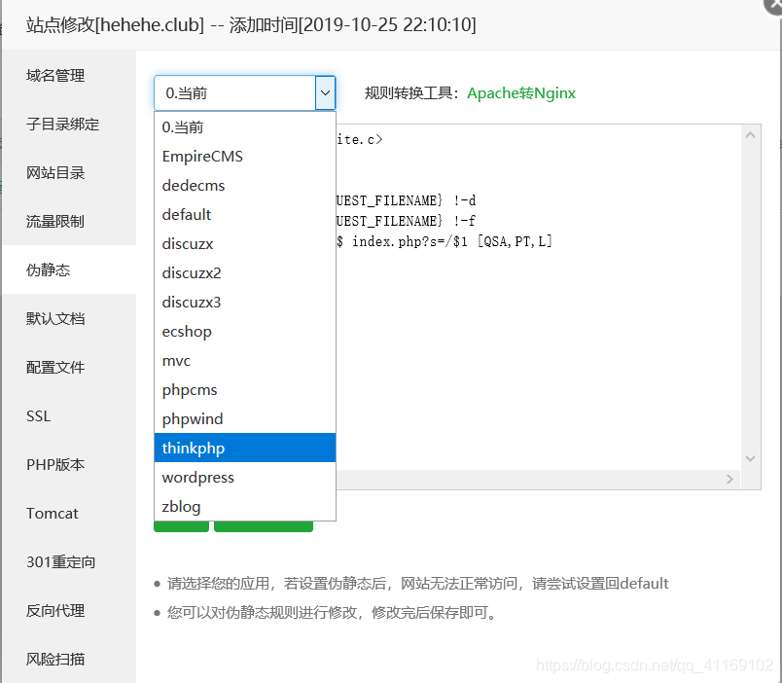Viewport: 782px width, 683px height.
Task: Open the Apache转Nginx conversion tool
Action: pos(521,93)
